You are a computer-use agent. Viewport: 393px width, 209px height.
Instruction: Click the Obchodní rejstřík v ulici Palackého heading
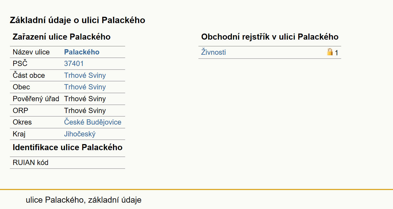[270, 37]
